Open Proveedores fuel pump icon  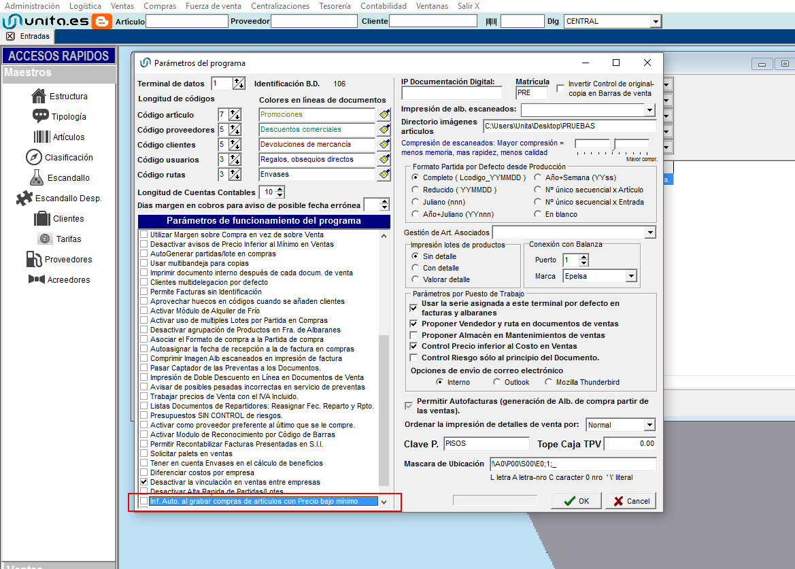click(x=33, y=259)
